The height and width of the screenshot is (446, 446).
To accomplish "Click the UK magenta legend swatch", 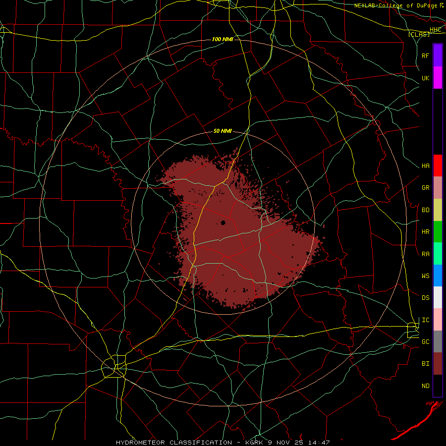I will [x=438, y=78].
